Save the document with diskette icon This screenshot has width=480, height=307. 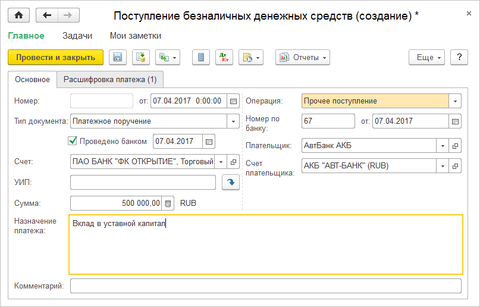pos(118,57)
